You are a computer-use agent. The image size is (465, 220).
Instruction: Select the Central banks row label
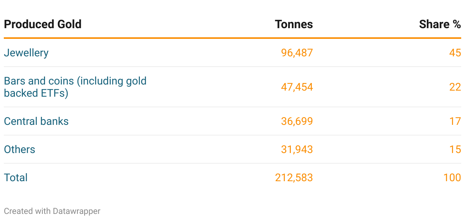pos(36,121)
